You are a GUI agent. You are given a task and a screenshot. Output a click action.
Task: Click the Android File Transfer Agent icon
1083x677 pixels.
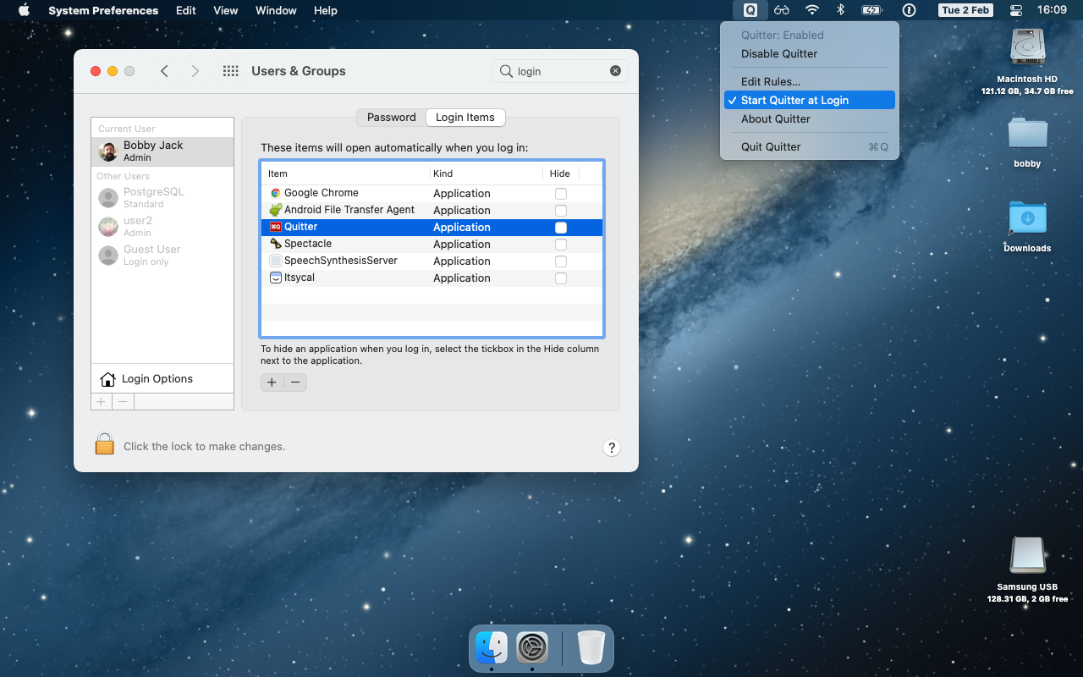[276, 210]
